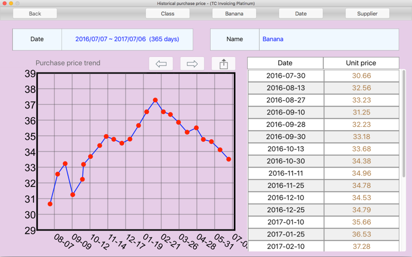Click the 32.23 unit price value
The image size is (412, 257).
362,124
